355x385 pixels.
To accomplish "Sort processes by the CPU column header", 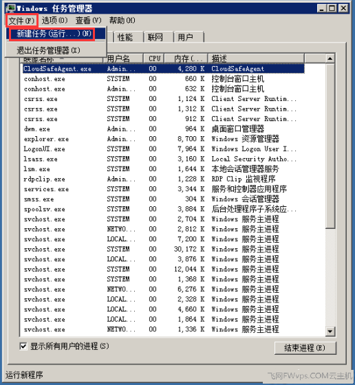I will [154, 58].
